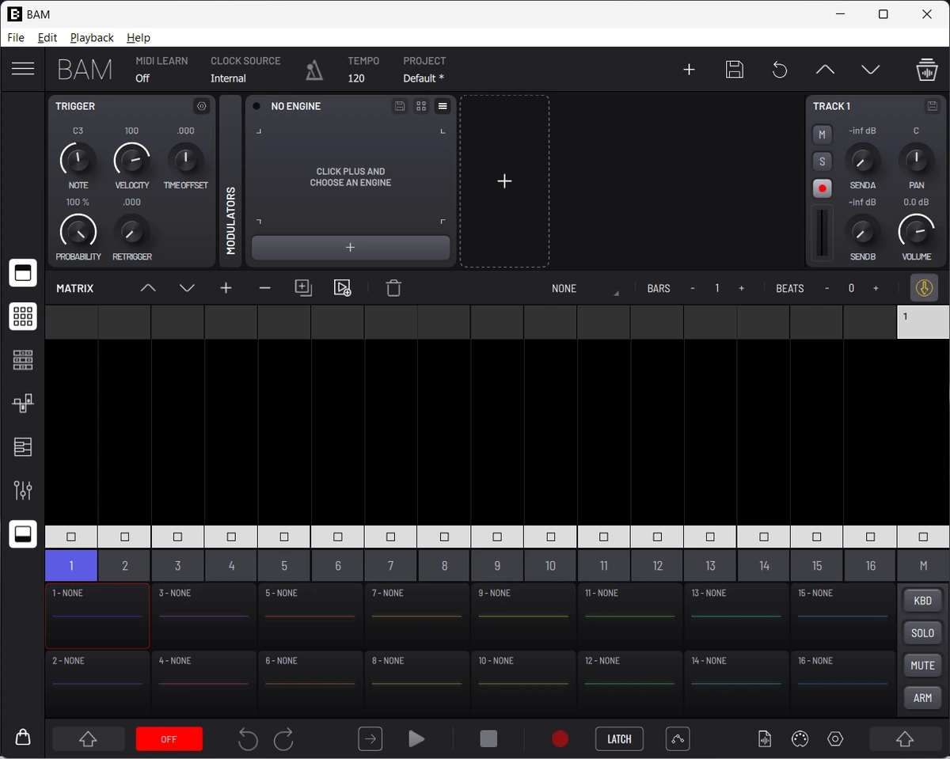Add a new project with plus icon

(x=689, y=70)
